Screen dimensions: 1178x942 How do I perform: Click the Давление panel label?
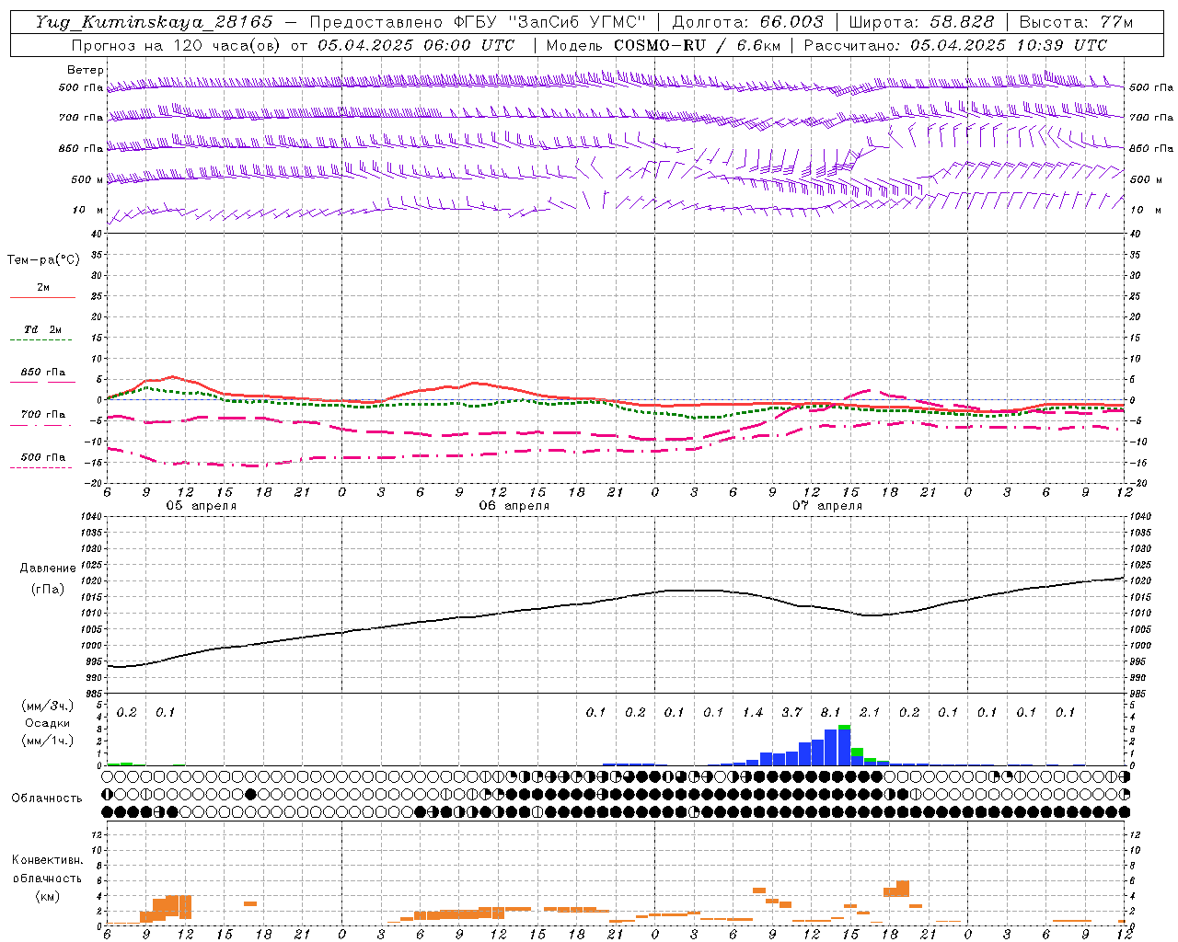(x=48, y=569)
